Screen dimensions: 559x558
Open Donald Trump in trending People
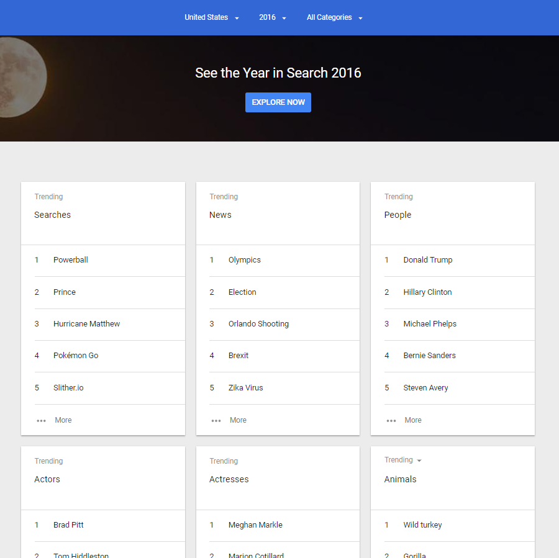pos(428,260)
